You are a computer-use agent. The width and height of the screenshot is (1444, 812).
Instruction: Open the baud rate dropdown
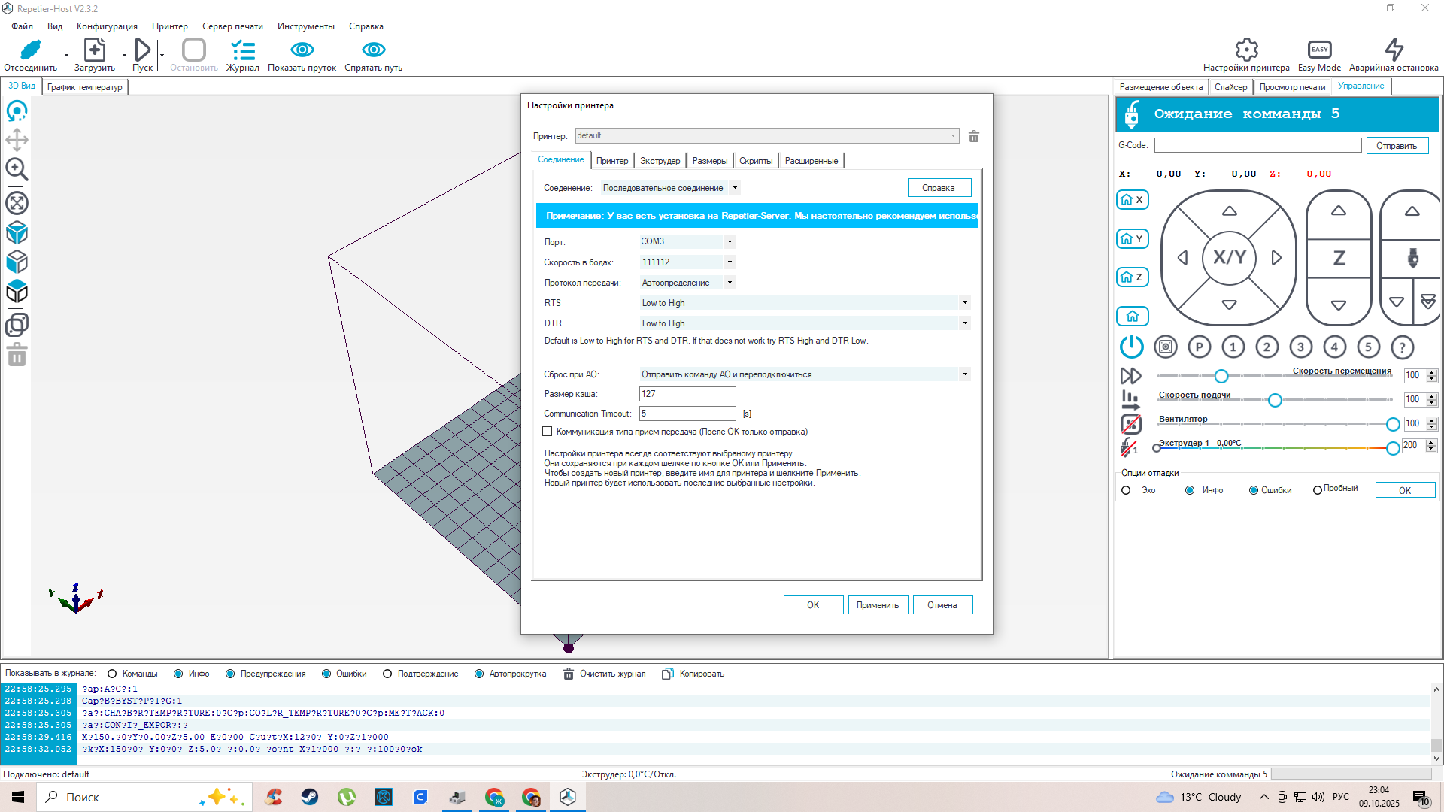[730, 262]
